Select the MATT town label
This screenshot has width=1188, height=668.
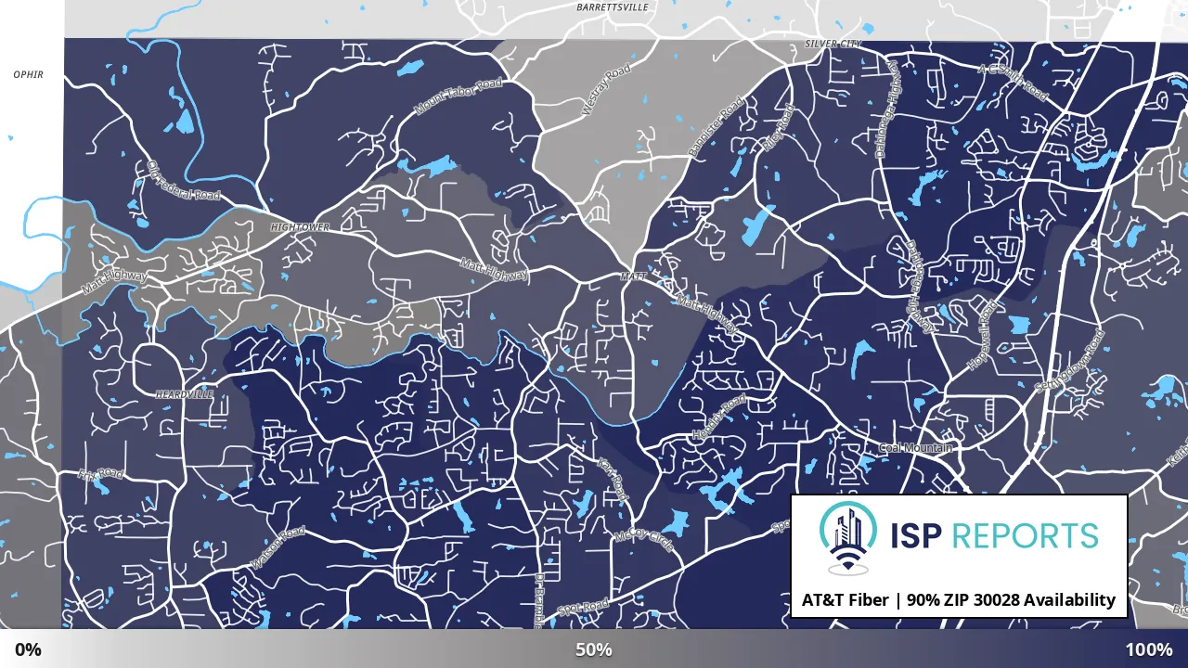coord(633,276)
